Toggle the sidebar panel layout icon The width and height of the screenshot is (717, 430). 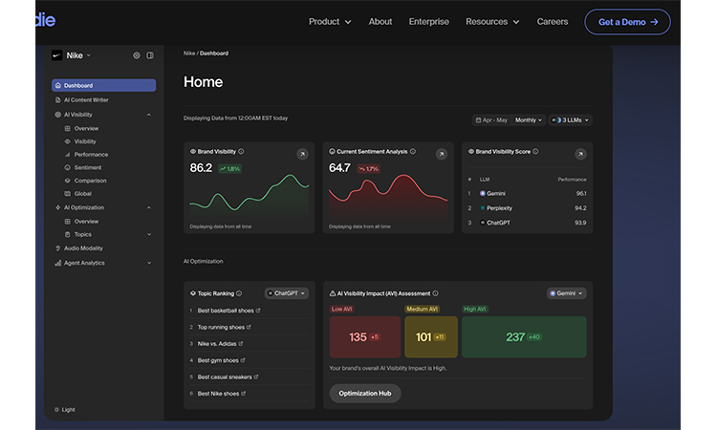(150, 55)
